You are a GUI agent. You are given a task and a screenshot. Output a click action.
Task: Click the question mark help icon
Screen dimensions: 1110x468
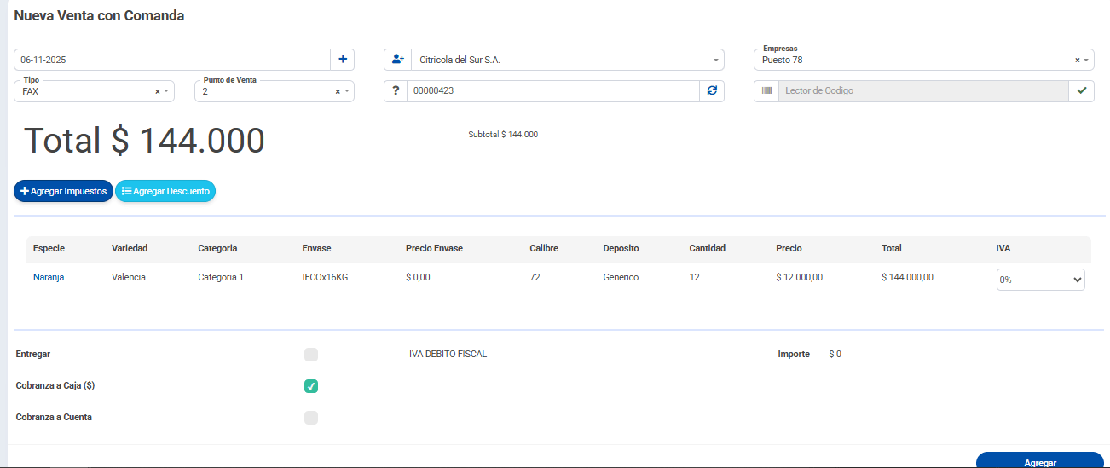pos(396,91)
